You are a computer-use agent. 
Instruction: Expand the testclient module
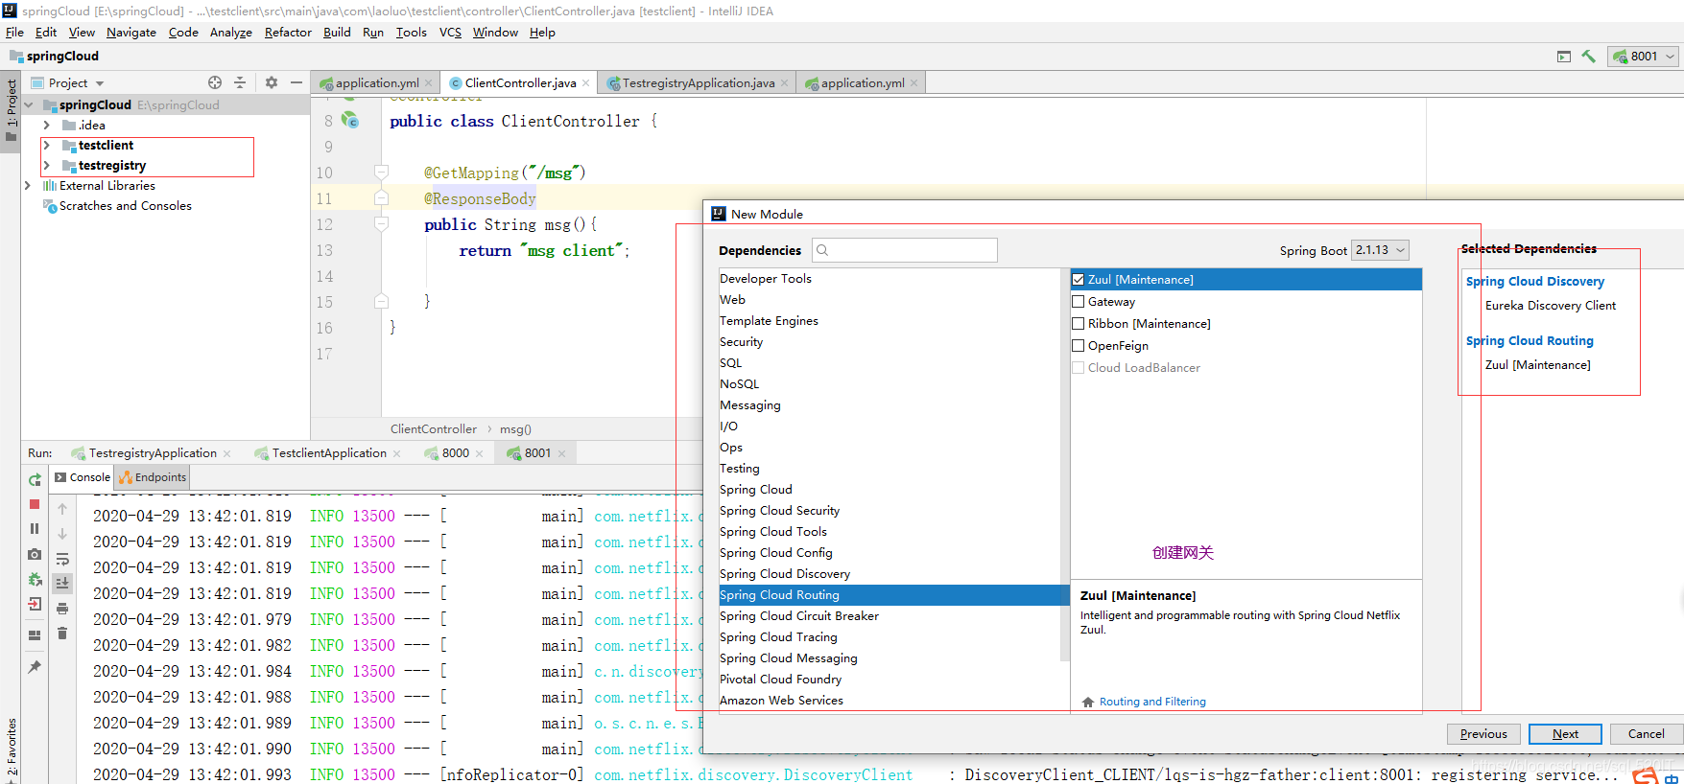click(x=46, y=146)
